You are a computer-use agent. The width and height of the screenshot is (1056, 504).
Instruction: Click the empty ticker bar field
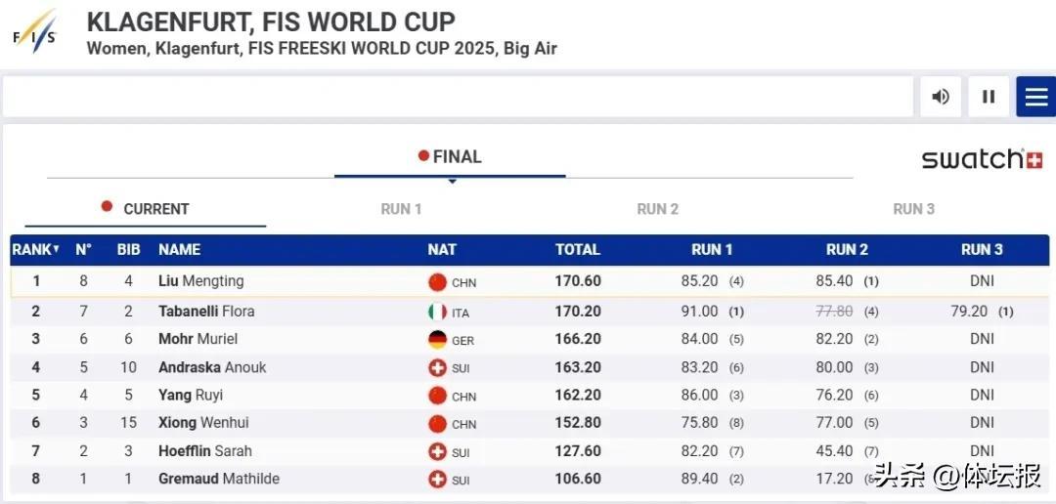[457, 97]
